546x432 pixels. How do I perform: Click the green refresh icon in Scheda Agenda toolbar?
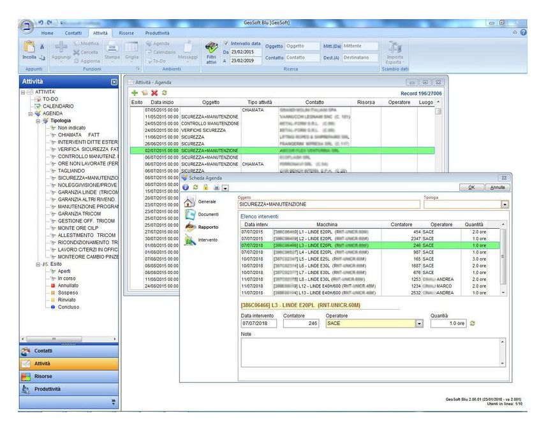195,187
